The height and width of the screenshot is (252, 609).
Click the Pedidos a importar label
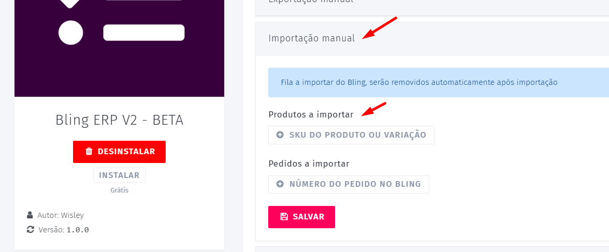[x=309, y=164]
